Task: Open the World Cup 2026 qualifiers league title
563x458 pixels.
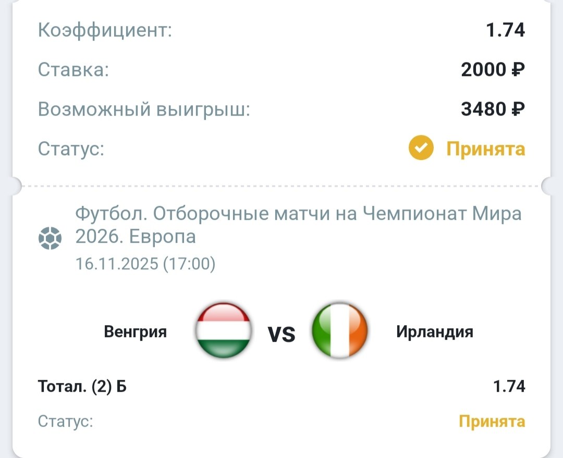Action: pos(298,225)
